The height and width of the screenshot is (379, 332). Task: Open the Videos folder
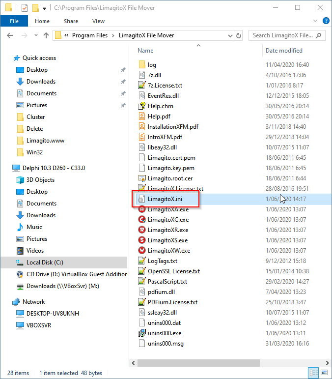point(35,251)
